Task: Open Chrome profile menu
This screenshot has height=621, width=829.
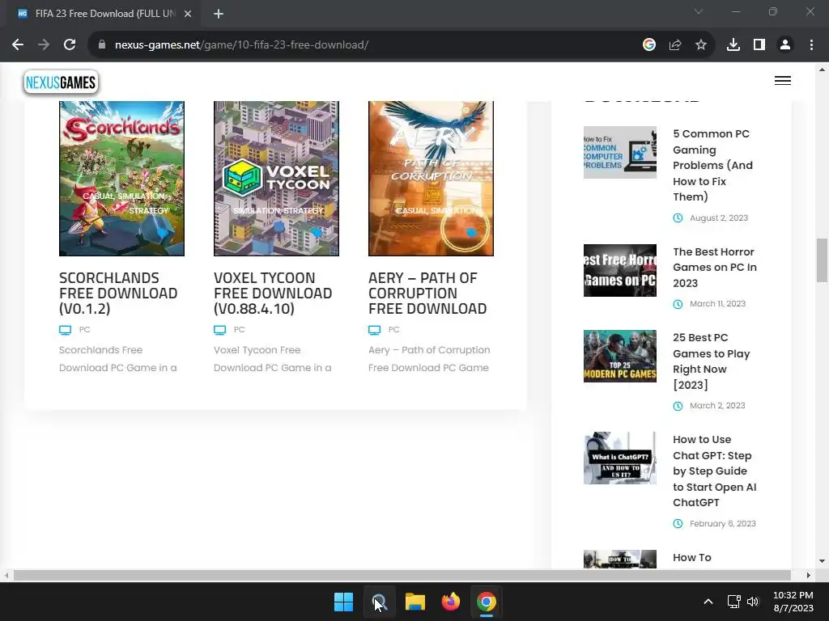Action: pos(785,45)
